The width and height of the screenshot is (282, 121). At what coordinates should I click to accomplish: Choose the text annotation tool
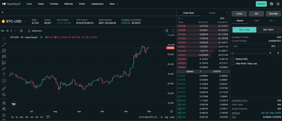coord(4,75)
